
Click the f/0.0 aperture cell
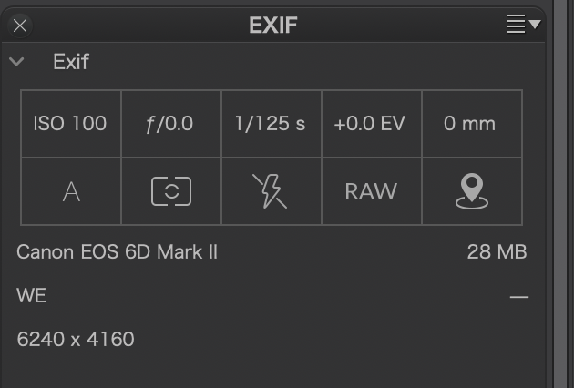click(171, 124)
